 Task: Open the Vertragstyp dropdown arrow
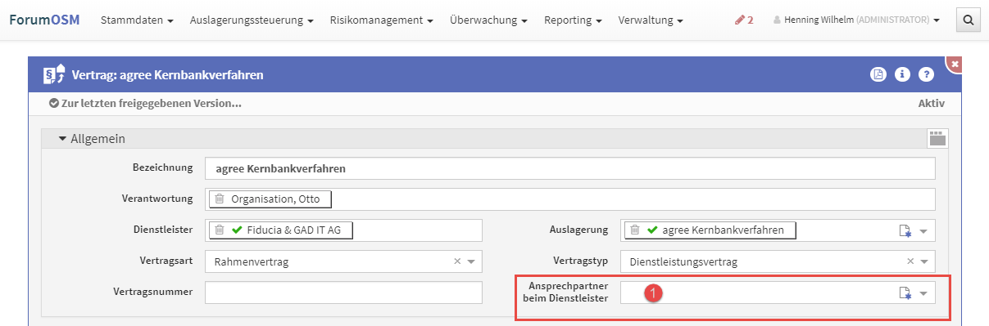[924, 262]
